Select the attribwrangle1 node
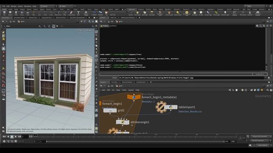 [x=122, y=122]
